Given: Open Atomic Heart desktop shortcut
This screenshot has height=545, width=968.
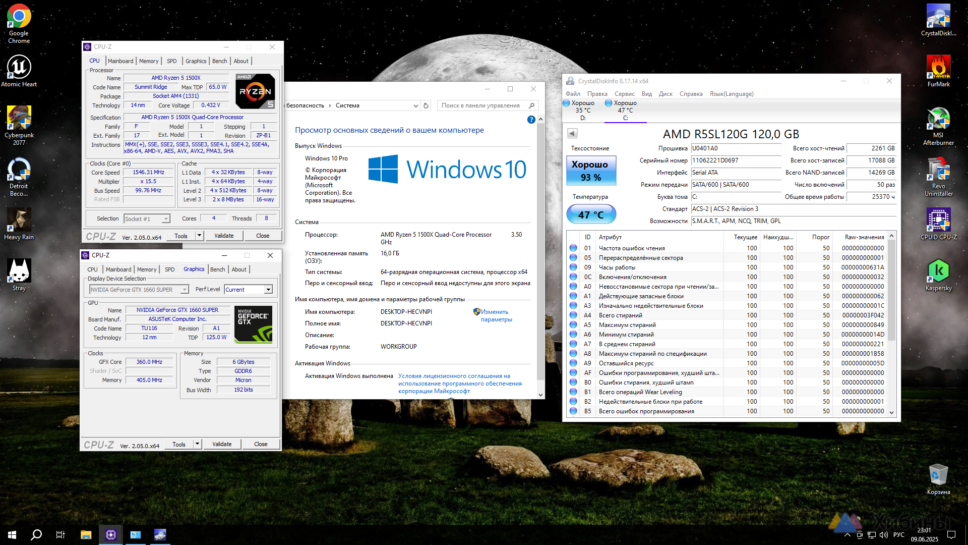Looking at the screenshot, I should pos(19,71).
